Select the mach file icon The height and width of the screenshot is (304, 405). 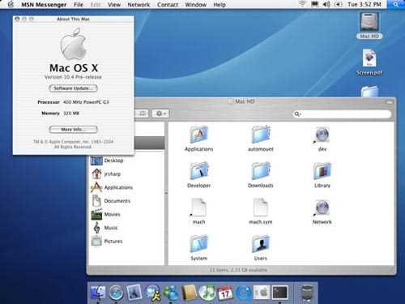tap(199, 208)
